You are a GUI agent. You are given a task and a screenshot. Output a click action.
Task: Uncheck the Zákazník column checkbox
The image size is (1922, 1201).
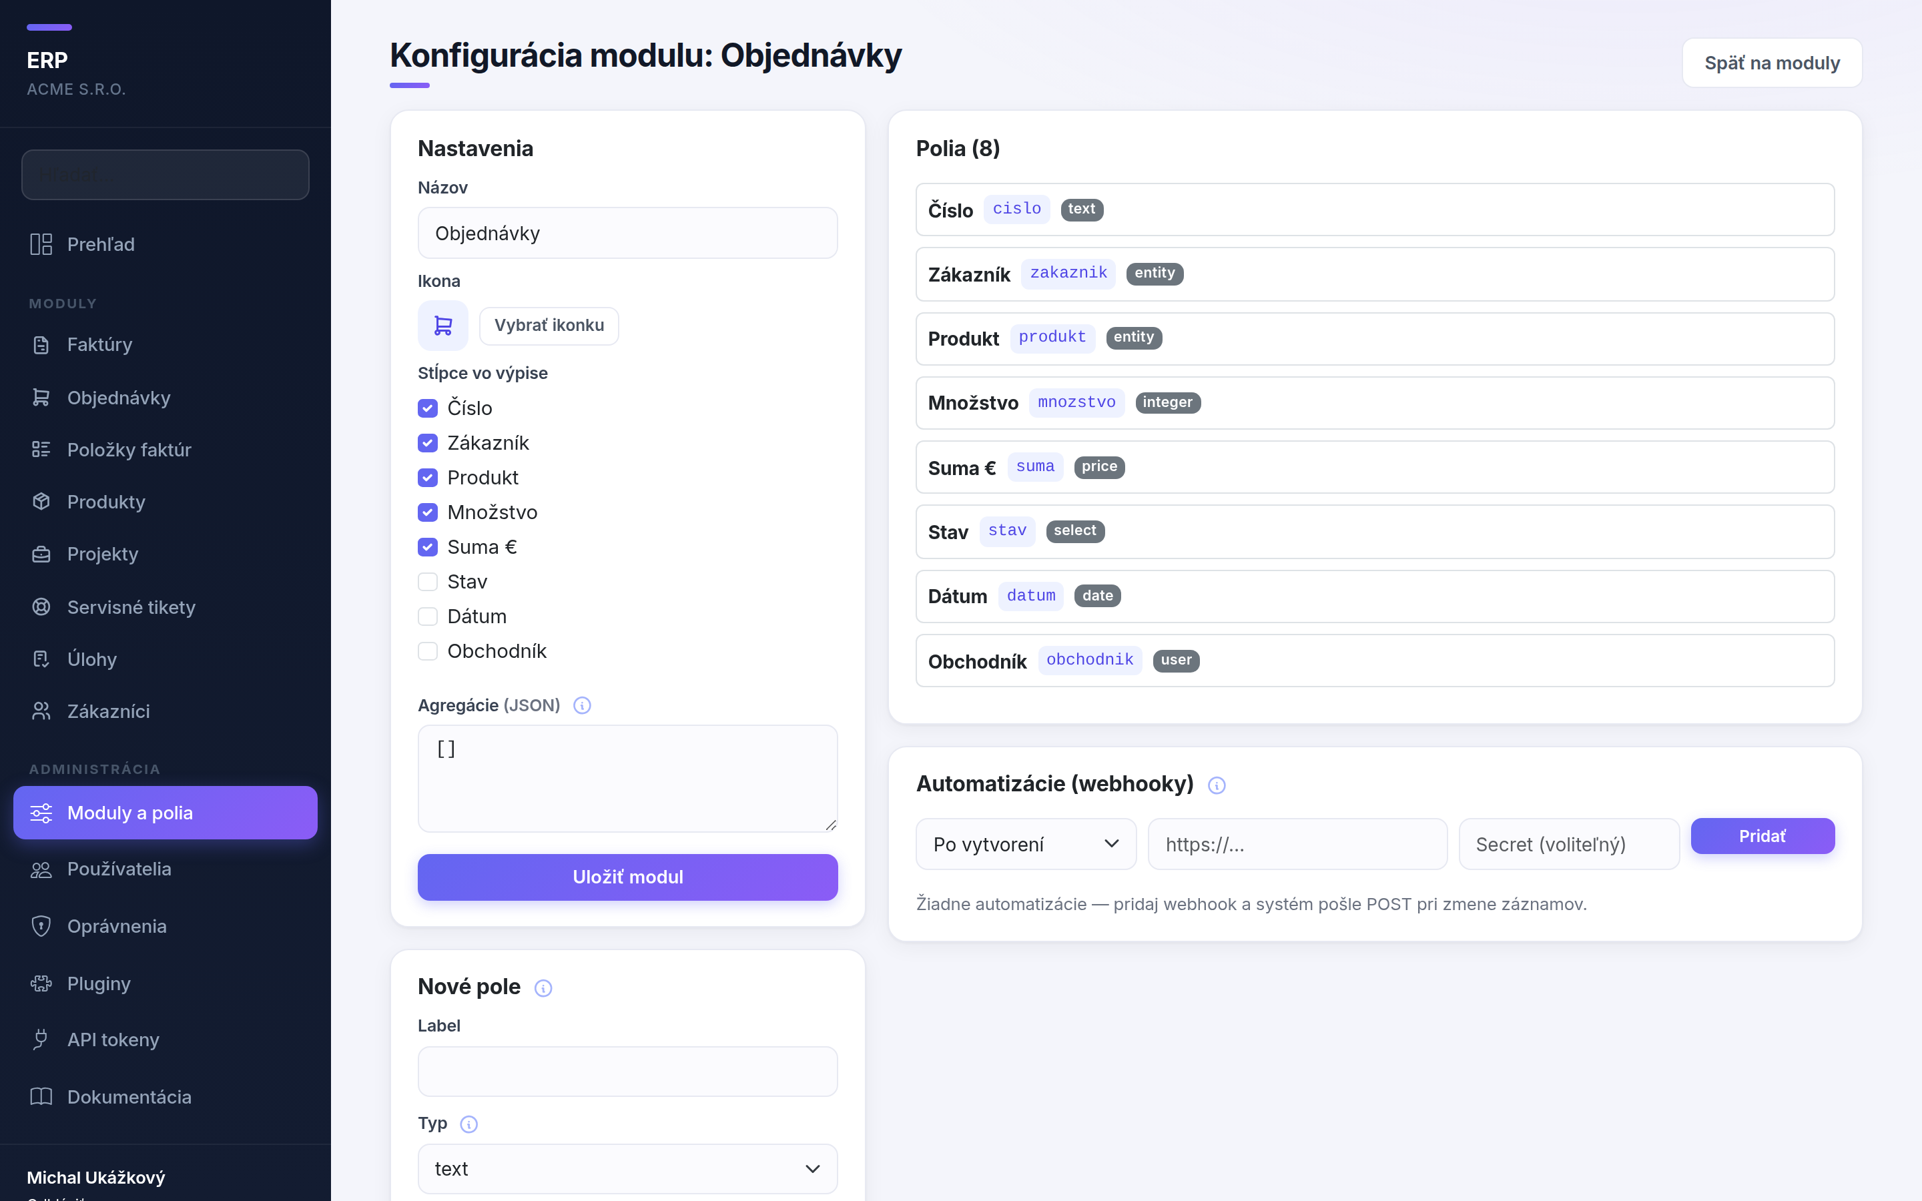click(x=428, y=443)
